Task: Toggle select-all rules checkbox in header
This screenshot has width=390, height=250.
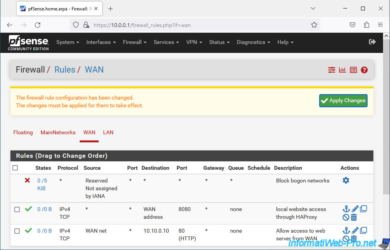Action: click(15, 168)
